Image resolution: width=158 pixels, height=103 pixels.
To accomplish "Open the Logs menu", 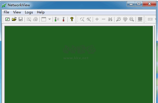I will click(x=29, y=12).
